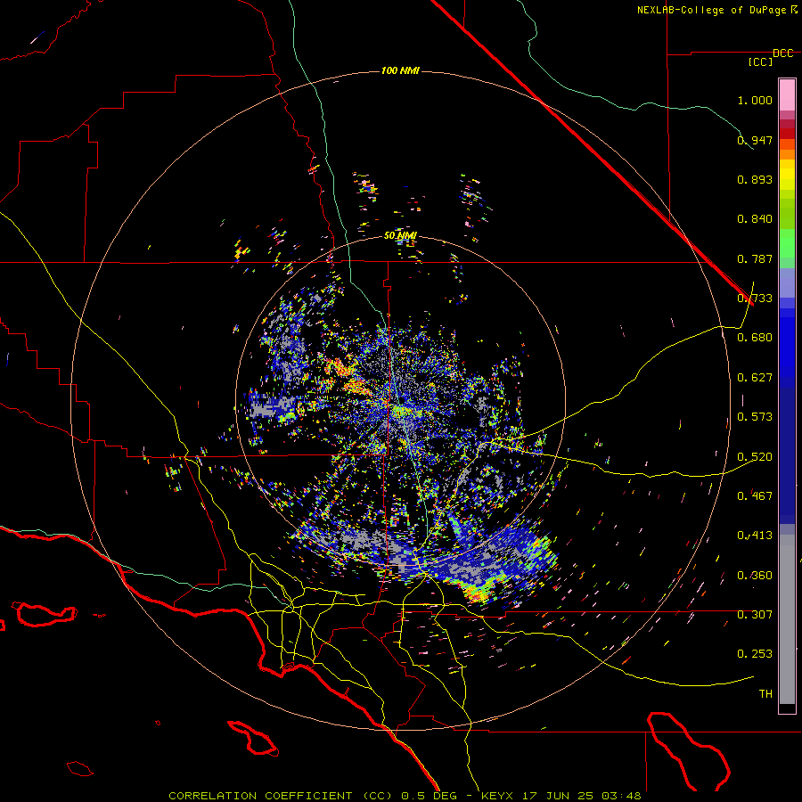Select the 0.680 scale value
Viewport: 802px width, 802px height.
755,338
